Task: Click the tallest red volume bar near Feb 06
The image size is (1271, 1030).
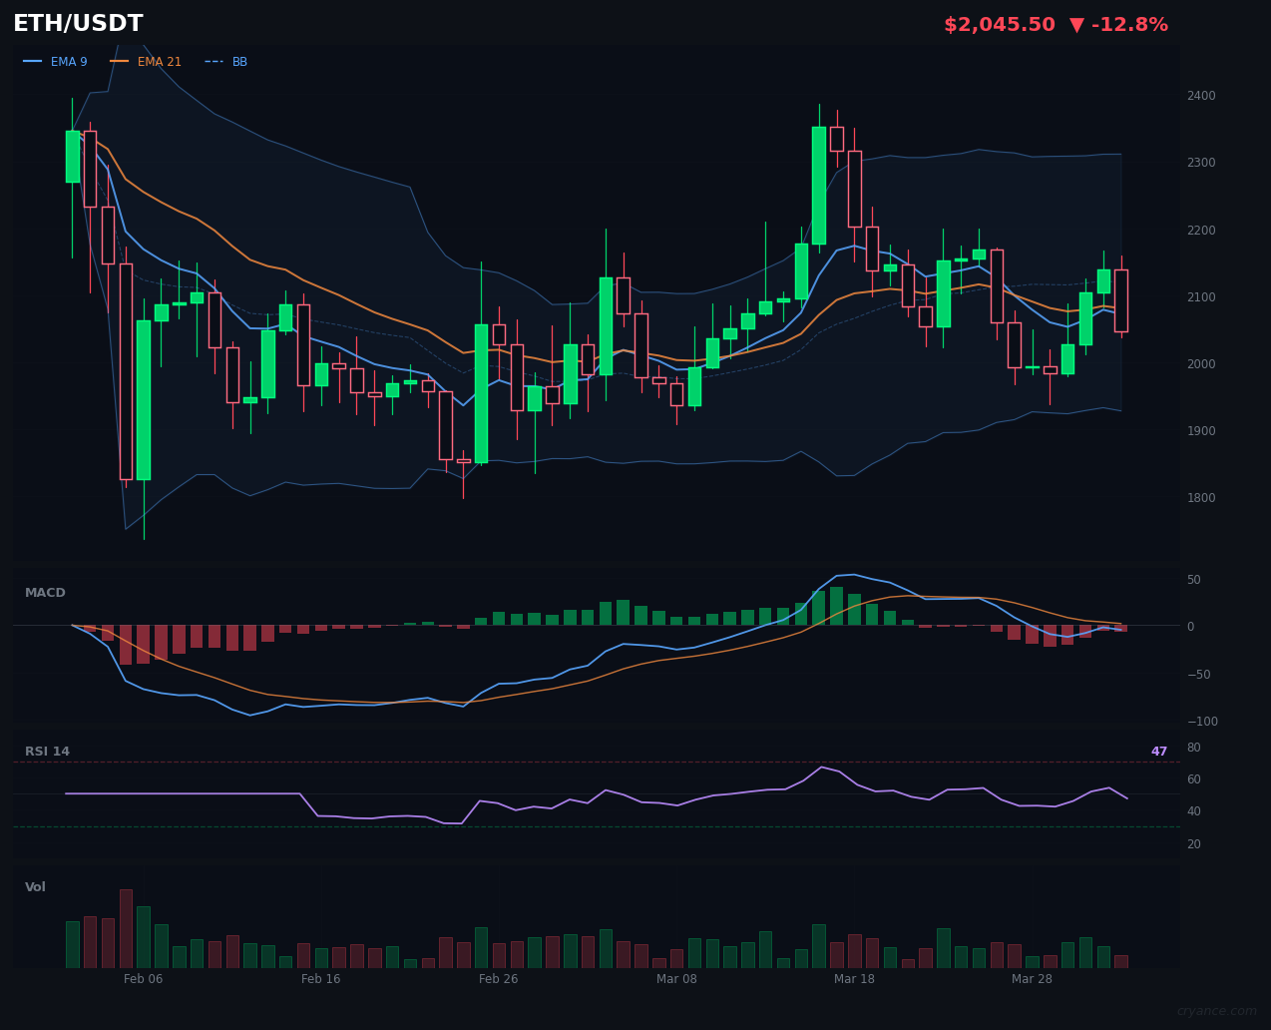Action: [126, 926]
